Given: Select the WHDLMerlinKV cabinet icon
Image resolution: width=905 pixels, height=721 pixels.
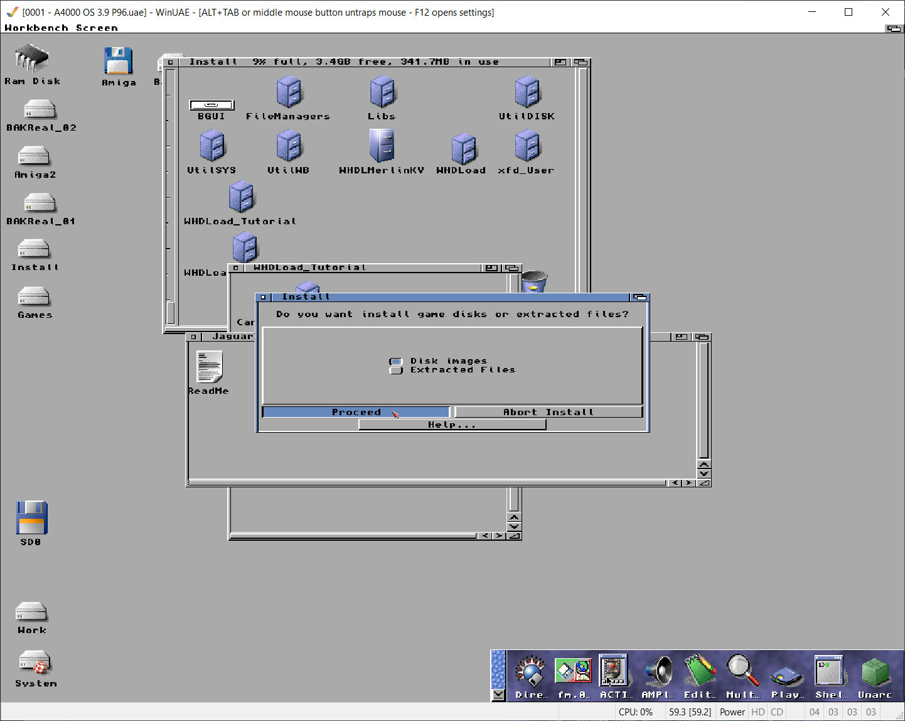Looking at the screenshot, I should (x=382, y=146).
